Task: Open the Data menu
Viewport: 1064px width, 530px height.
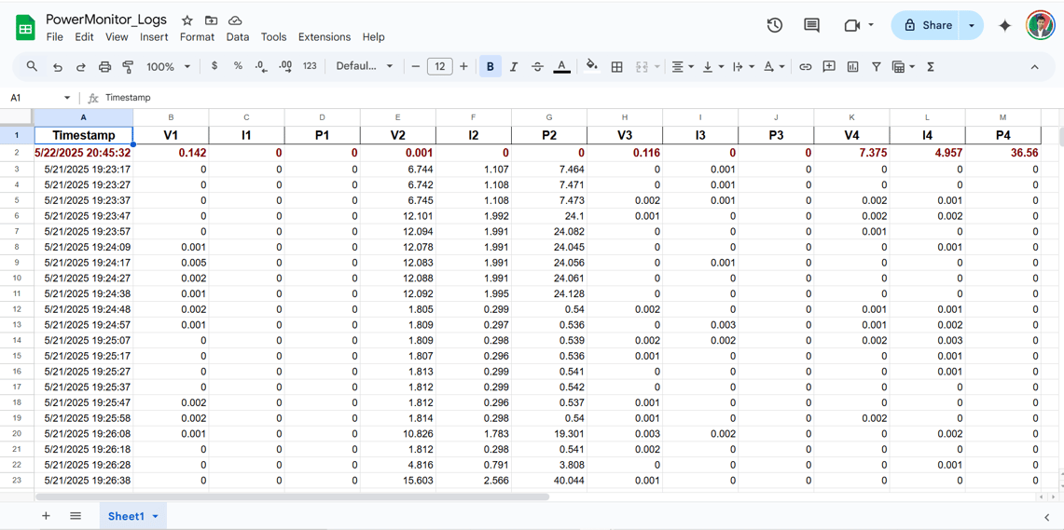Action: click(238, 37)
